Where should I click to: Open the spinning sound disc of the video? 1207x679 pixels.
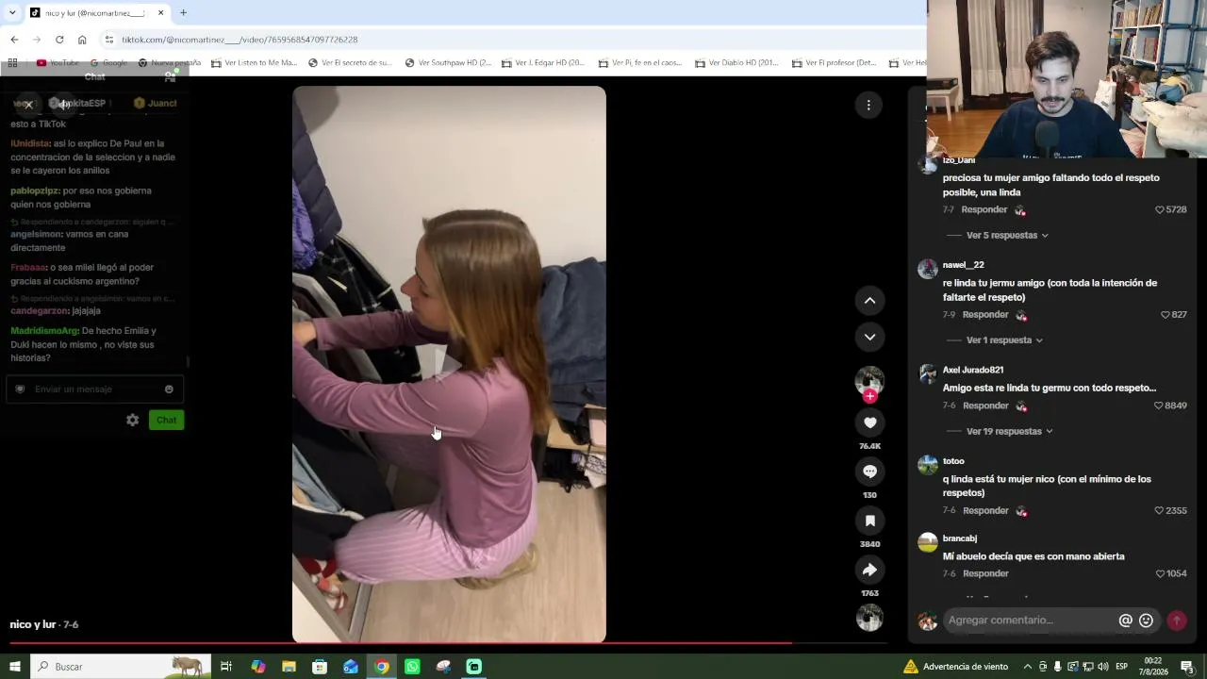pyautogui.click(x=869, y=618)
